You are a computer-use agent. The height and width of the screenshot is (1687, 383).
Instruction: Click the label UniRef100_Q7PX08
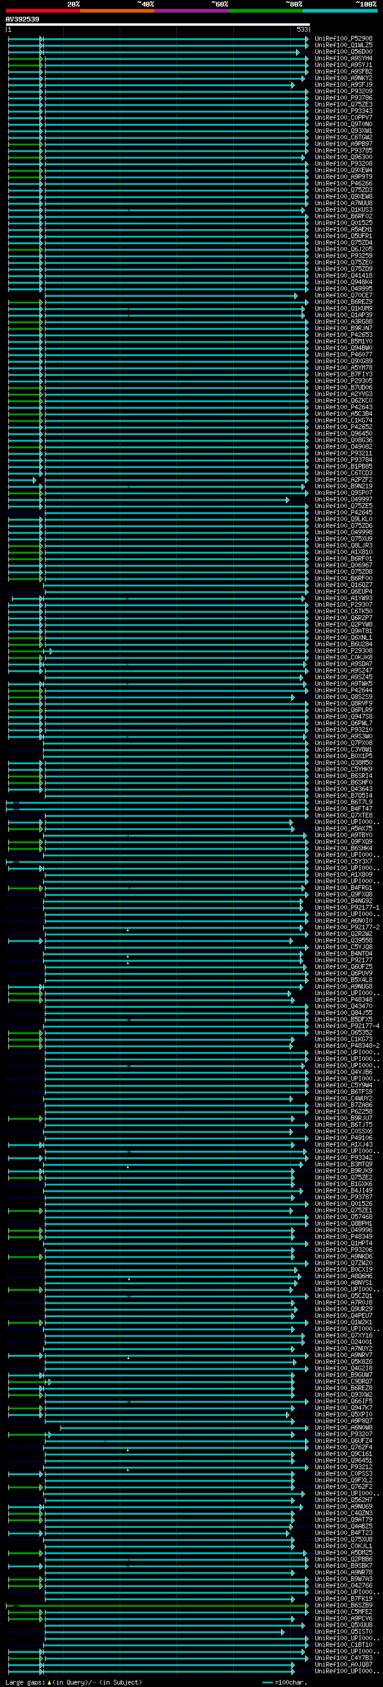pyautogui.click(x=344, y=743)
